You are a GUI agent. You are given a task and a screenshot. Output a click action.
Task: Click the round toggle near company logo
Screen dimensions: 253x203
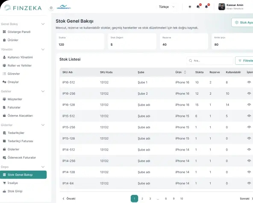pyautogui.click(x=51, y=8)
